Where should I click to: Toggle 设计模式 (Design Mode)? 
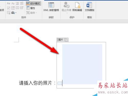tap(33, 4)
